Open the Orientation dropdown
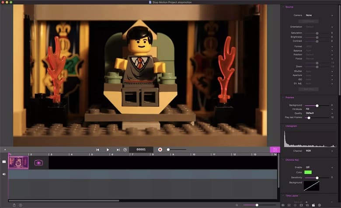The image size is (341, 208). [x=319, y=27]
